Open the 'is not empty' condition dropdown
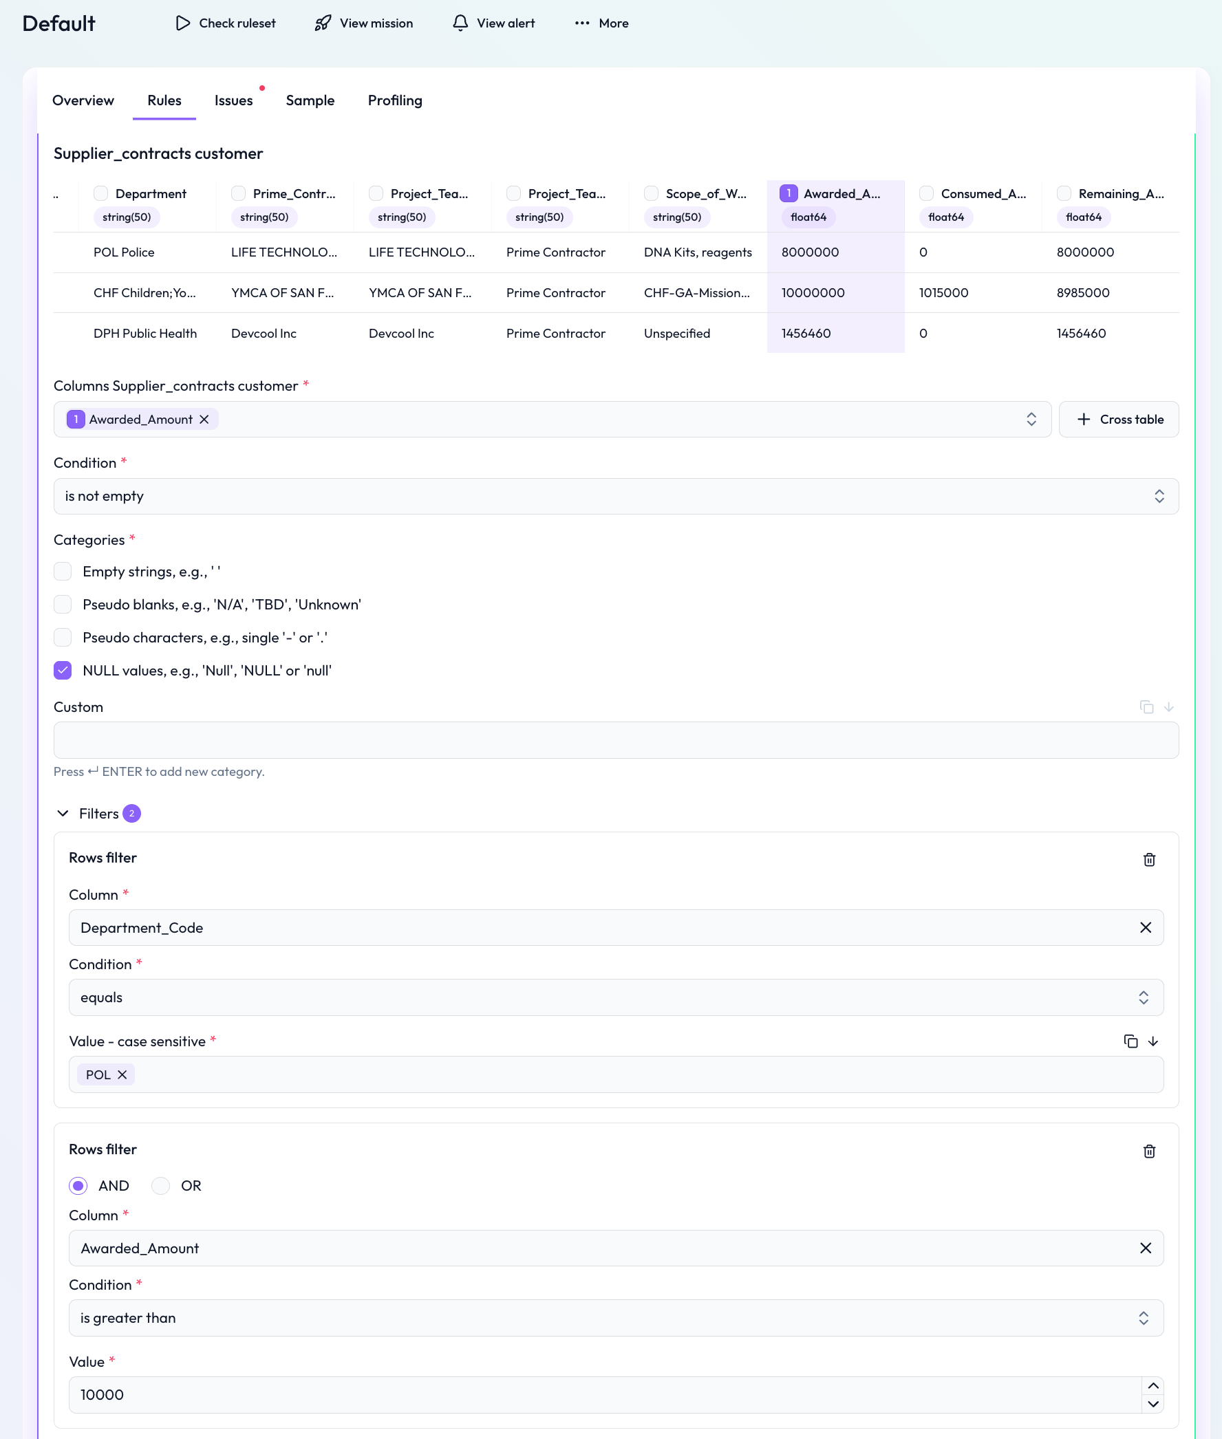Image resolution: width=1222 pixels, height=1439 pixels. tap(616, 497)
